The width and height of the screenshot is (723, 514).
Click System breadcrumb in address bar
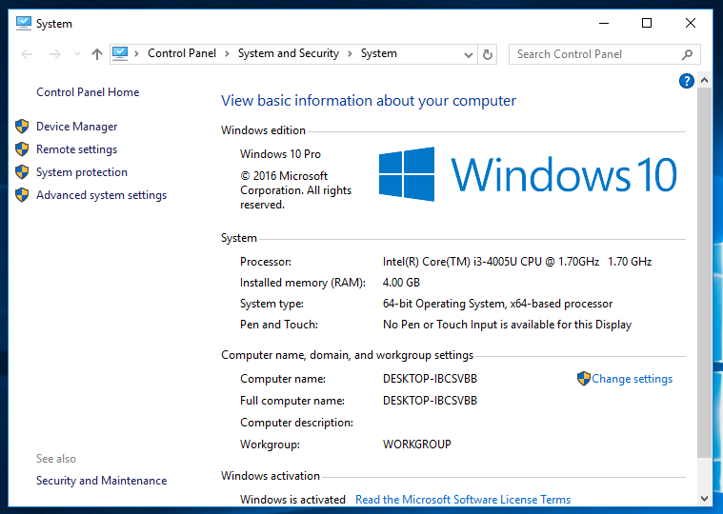click(x=378, y=53)
